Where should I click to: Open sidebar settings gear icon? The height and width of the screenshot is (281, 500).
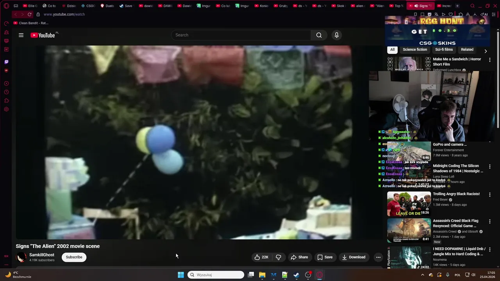[x=6, y=109]
